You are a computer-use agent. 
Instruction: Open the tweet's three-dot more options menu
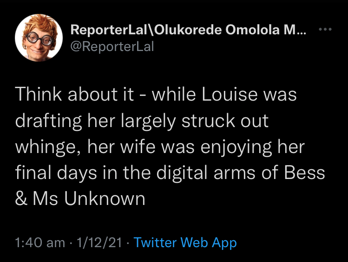(325, 29)
